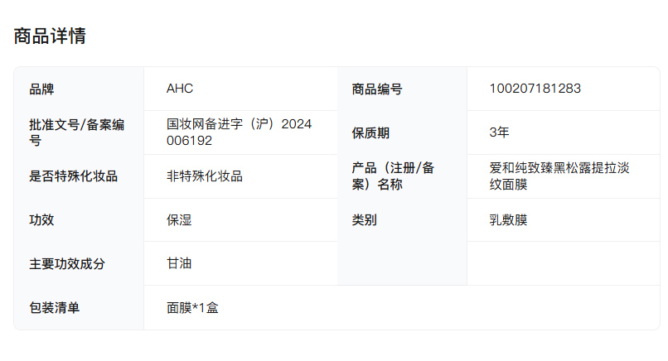This screenshot has height=361, width=668.
Task: Select the 面膜*1盒 packing list value
Action: click(x=193, y=308)
